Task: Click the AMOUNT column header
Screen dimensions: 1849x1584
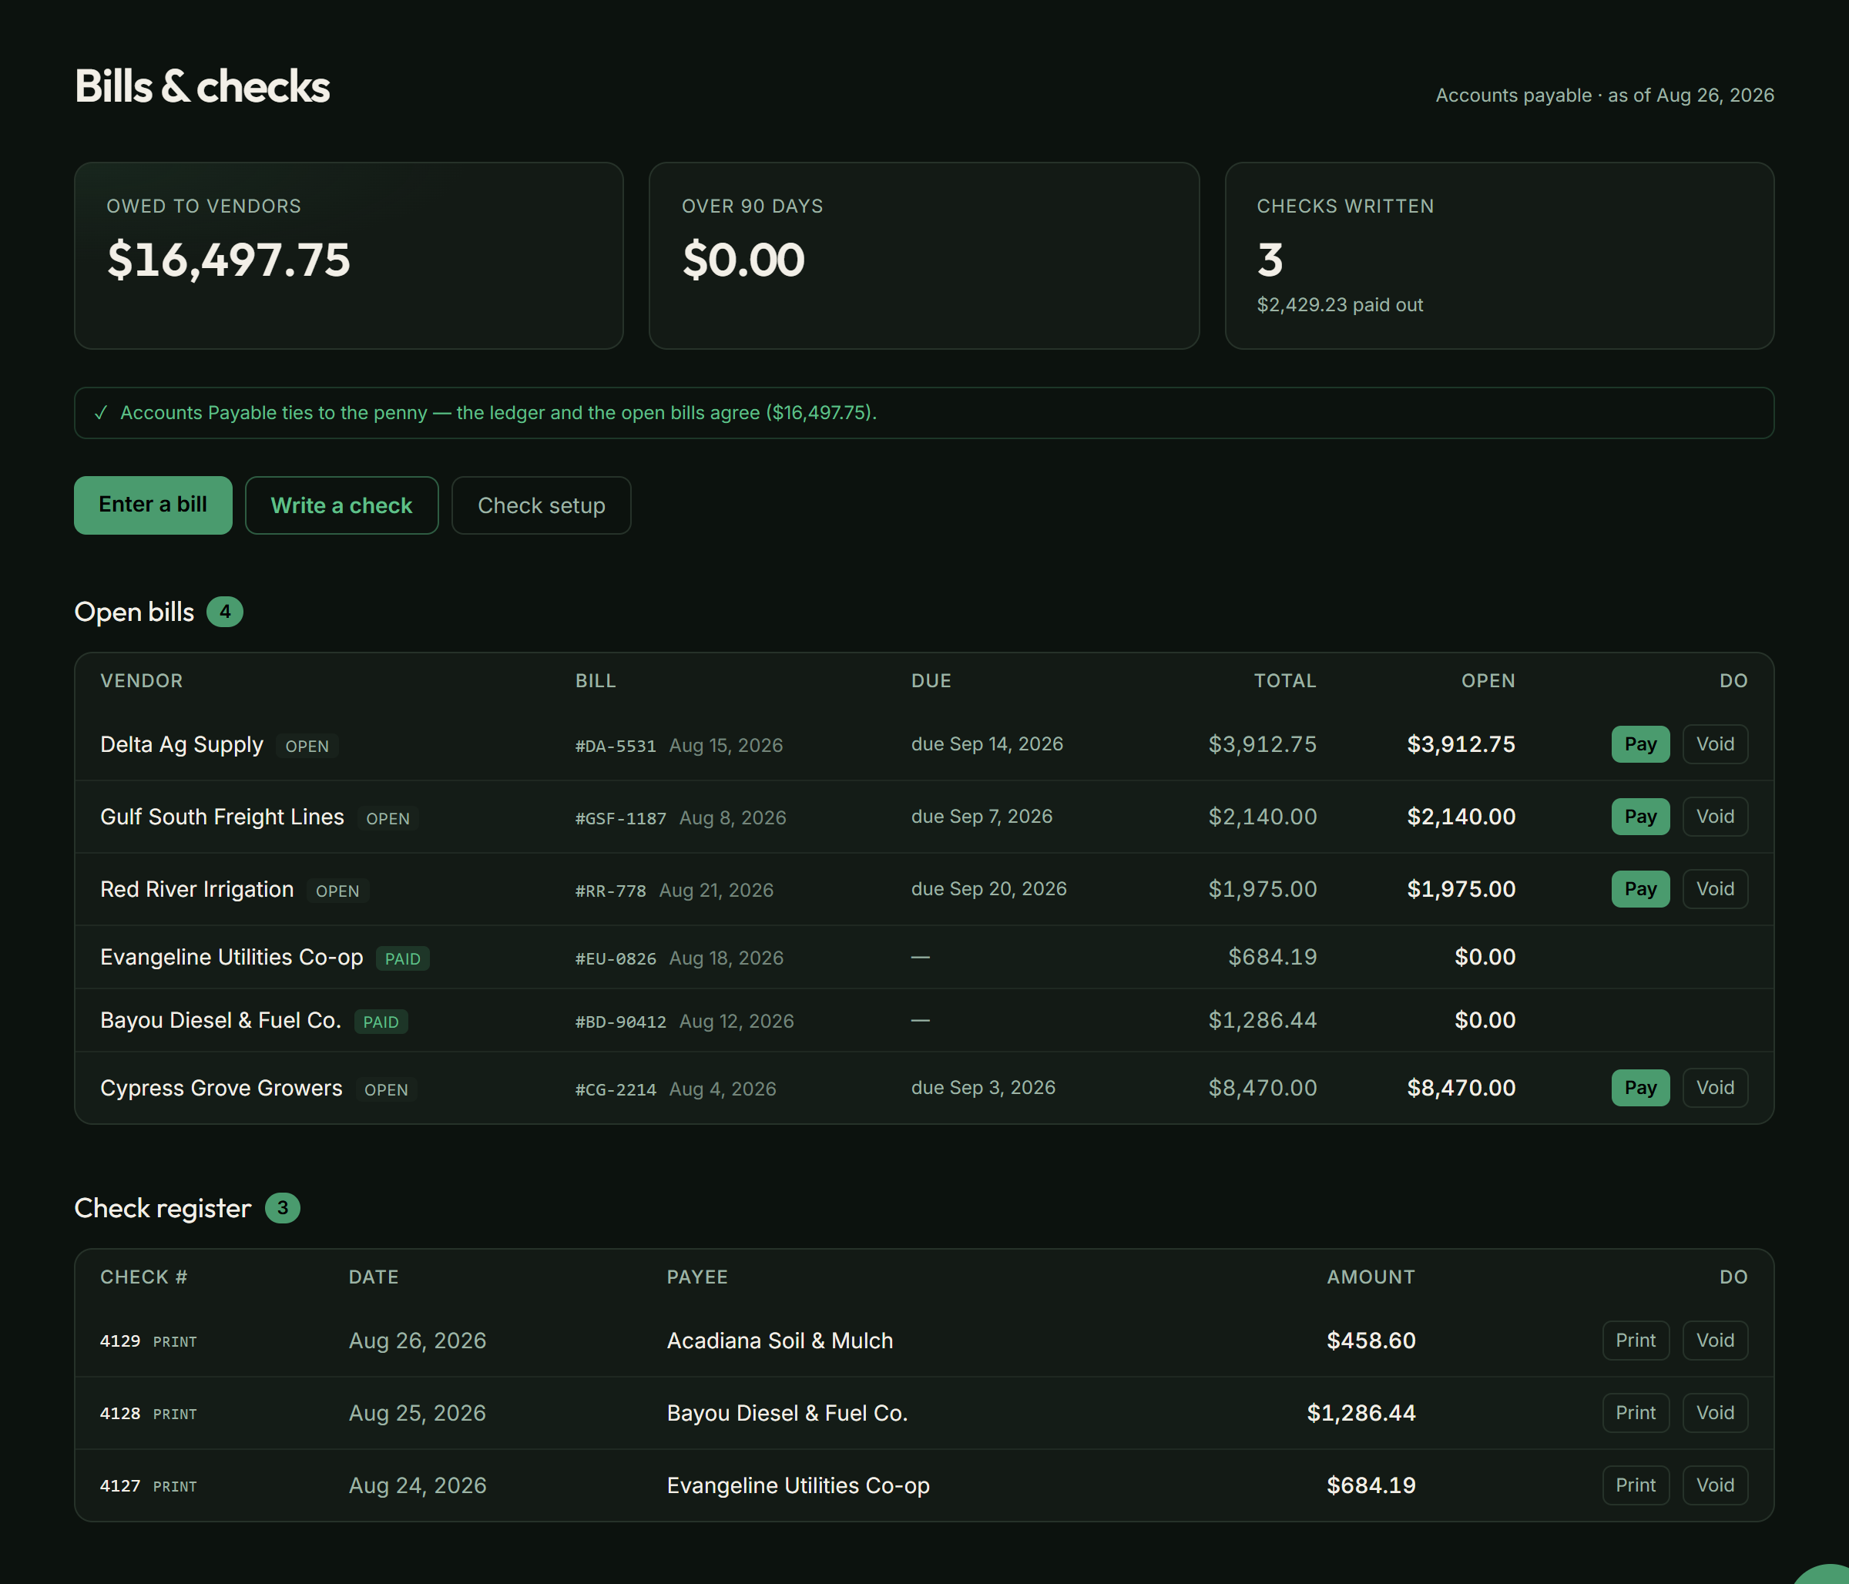Action: pos(1371,1277)
